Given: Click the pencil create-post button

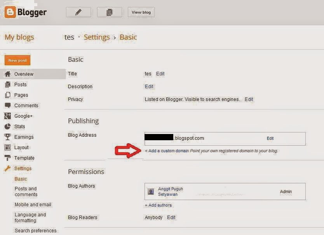Looking at the screenshot, I should [x=78, y=12].
